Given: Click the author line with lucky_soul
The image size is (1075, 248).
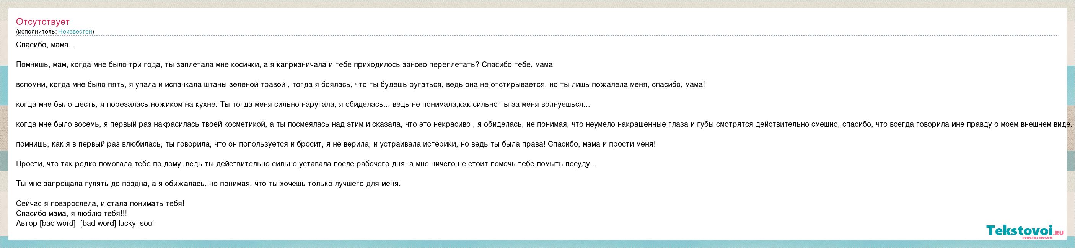Looking at the screenshot, I should tap(85, 224).
